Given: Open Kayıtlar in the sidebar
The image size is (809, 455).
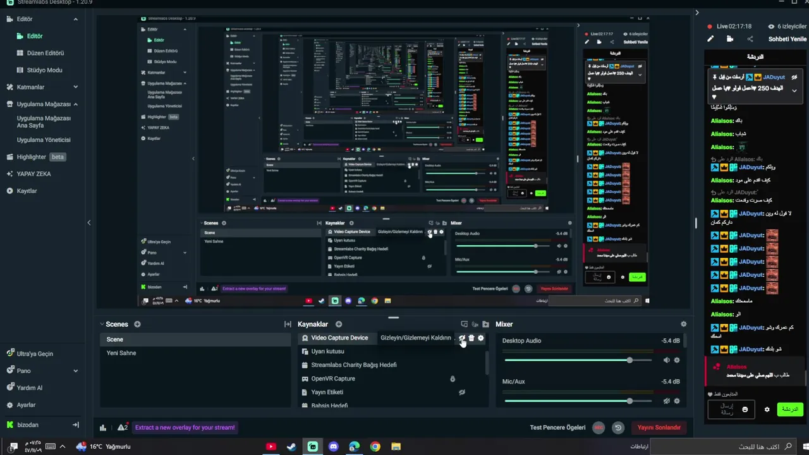Looking at the screenshot, I should point(27,191).
